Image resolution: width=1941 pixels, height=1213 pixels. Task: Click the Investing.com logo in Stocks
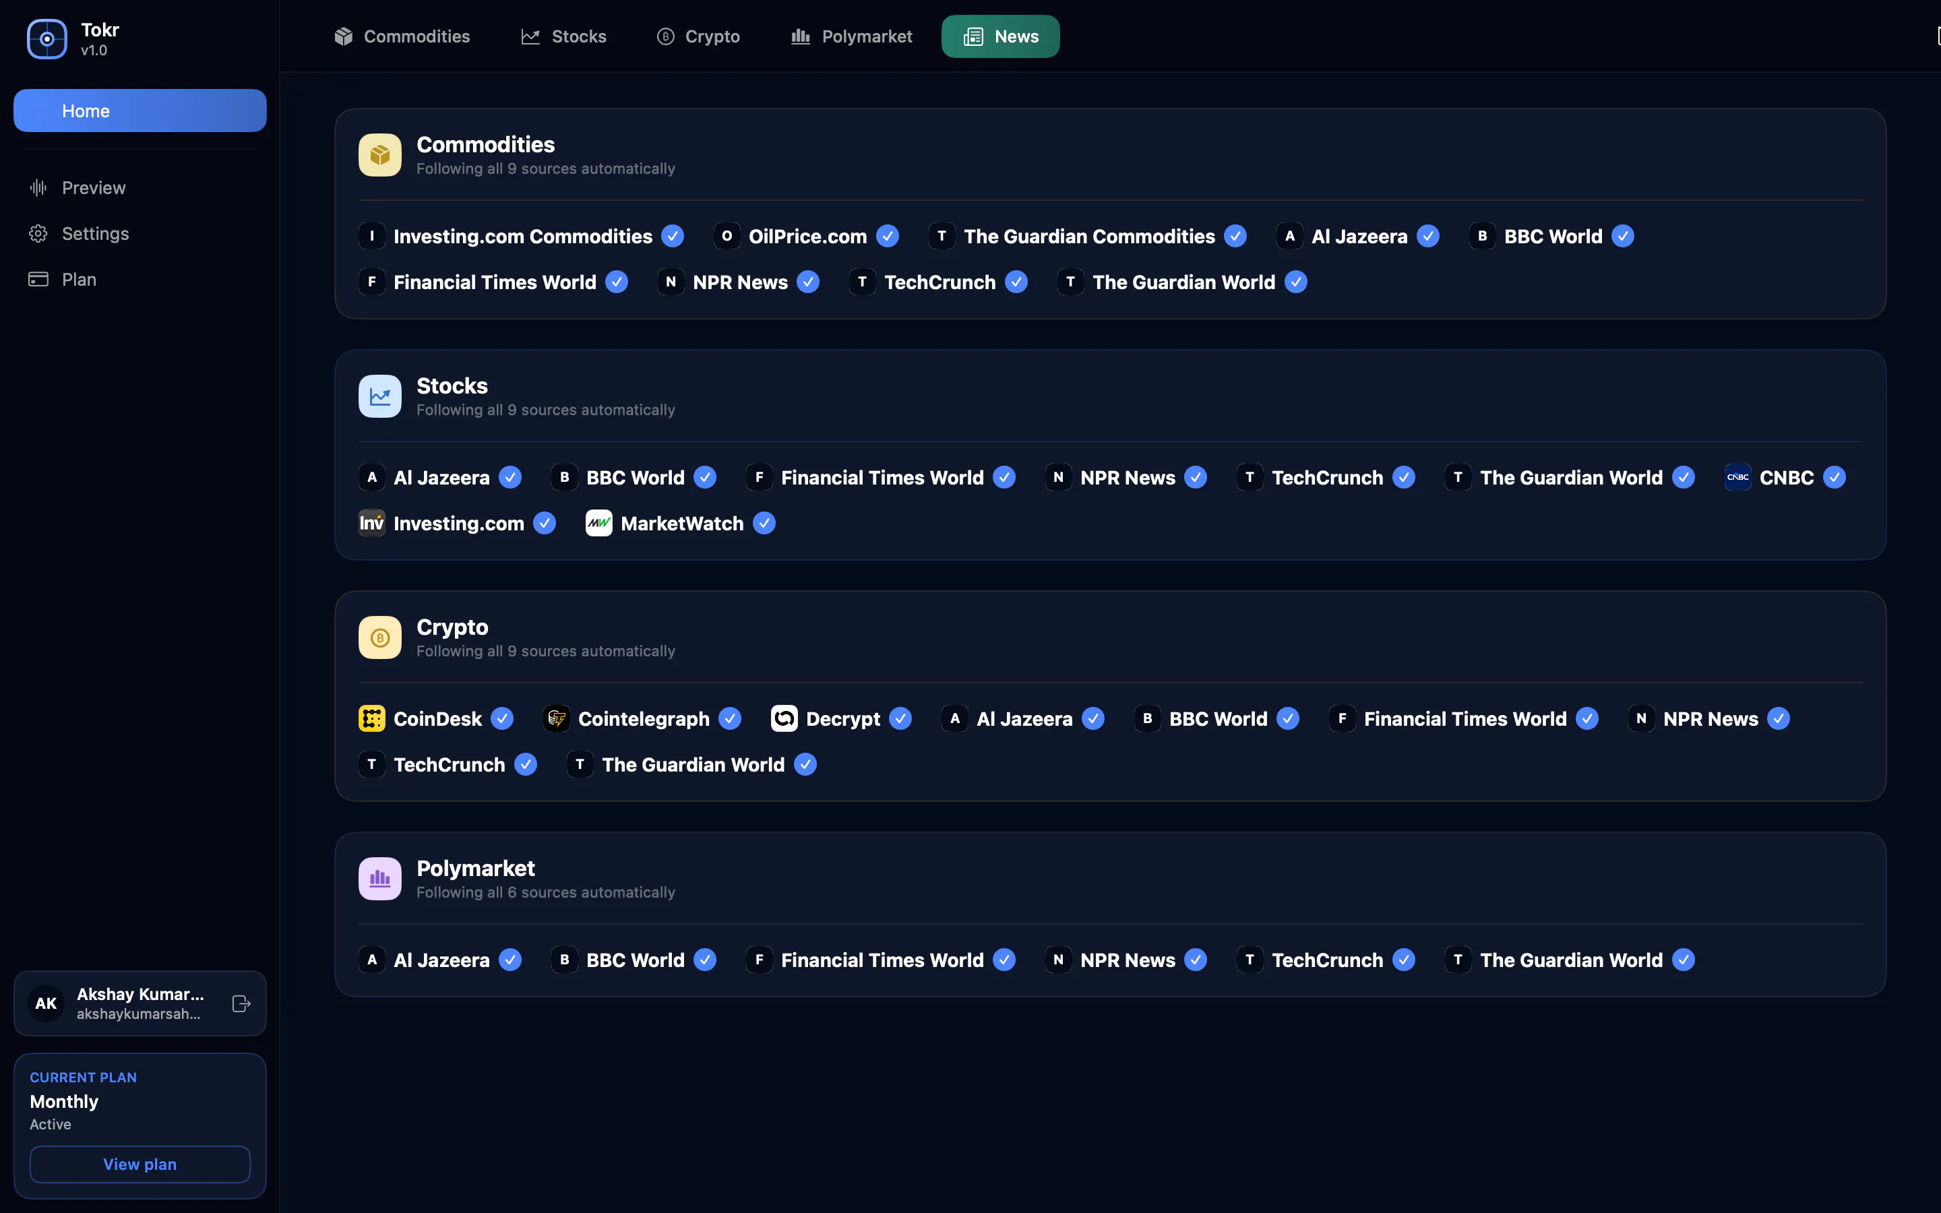click(371, 523)
